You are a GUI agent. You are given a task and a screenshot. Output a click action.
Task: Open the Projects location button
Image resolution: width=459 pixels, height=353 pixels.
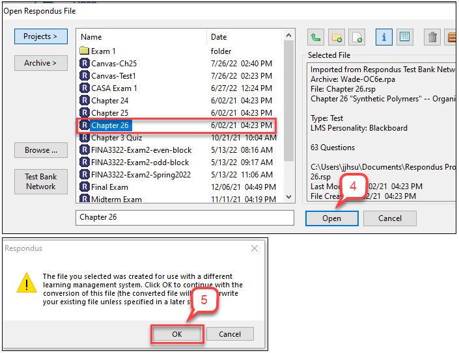40,36
